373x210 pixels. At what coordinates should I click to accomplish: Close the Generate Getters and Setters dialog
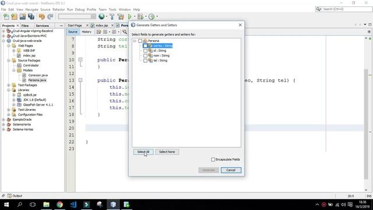(240, 25)
